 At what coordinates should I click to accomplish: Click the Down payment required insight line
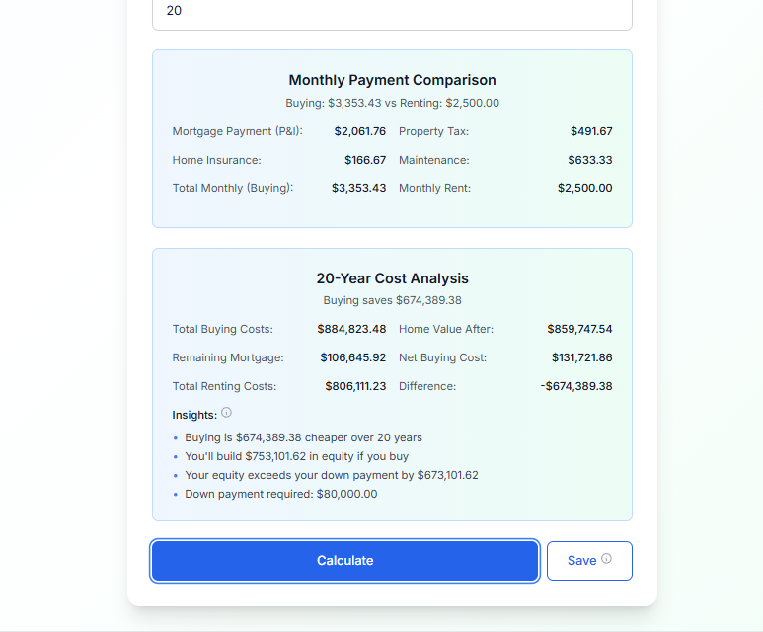pyautogui.click(x=280, y=494)
